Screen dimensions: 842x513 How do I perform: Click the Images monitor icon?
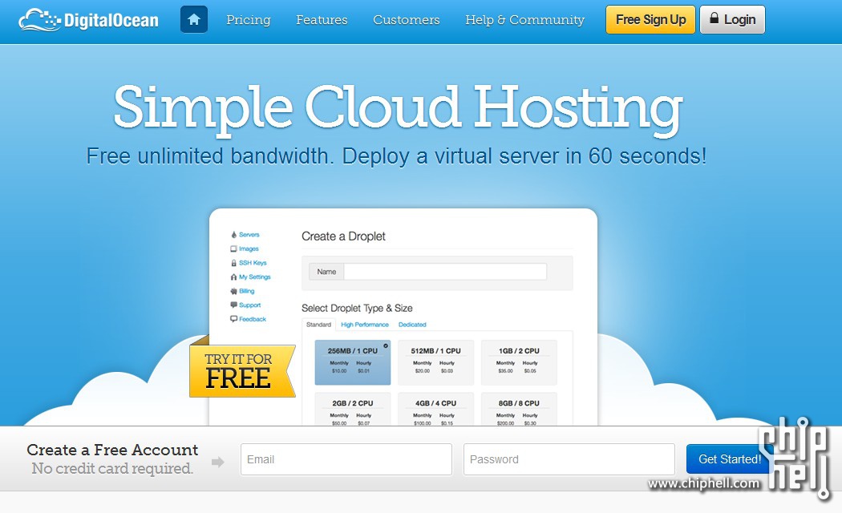233,249
